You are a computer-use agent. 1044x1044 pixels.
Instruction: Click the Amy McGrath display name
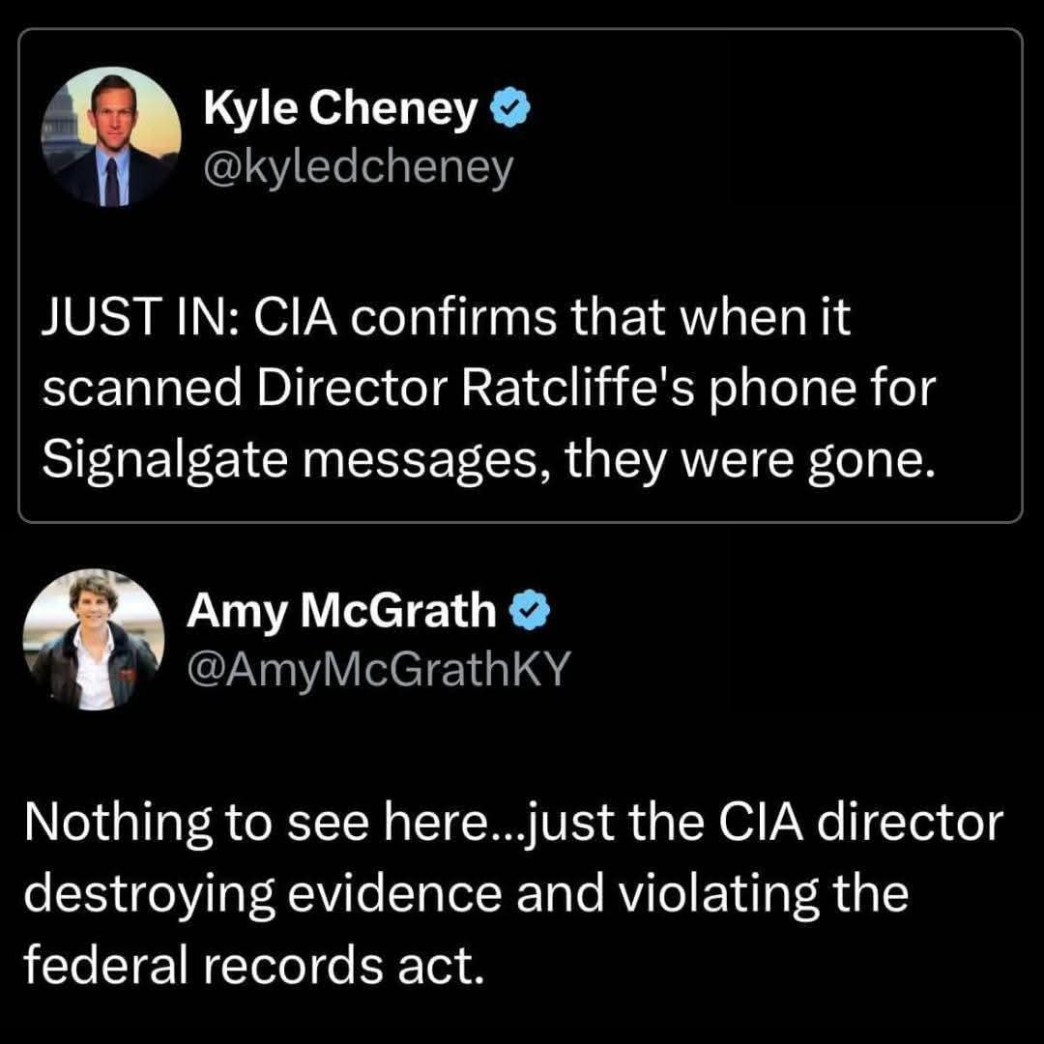(343, 610)
